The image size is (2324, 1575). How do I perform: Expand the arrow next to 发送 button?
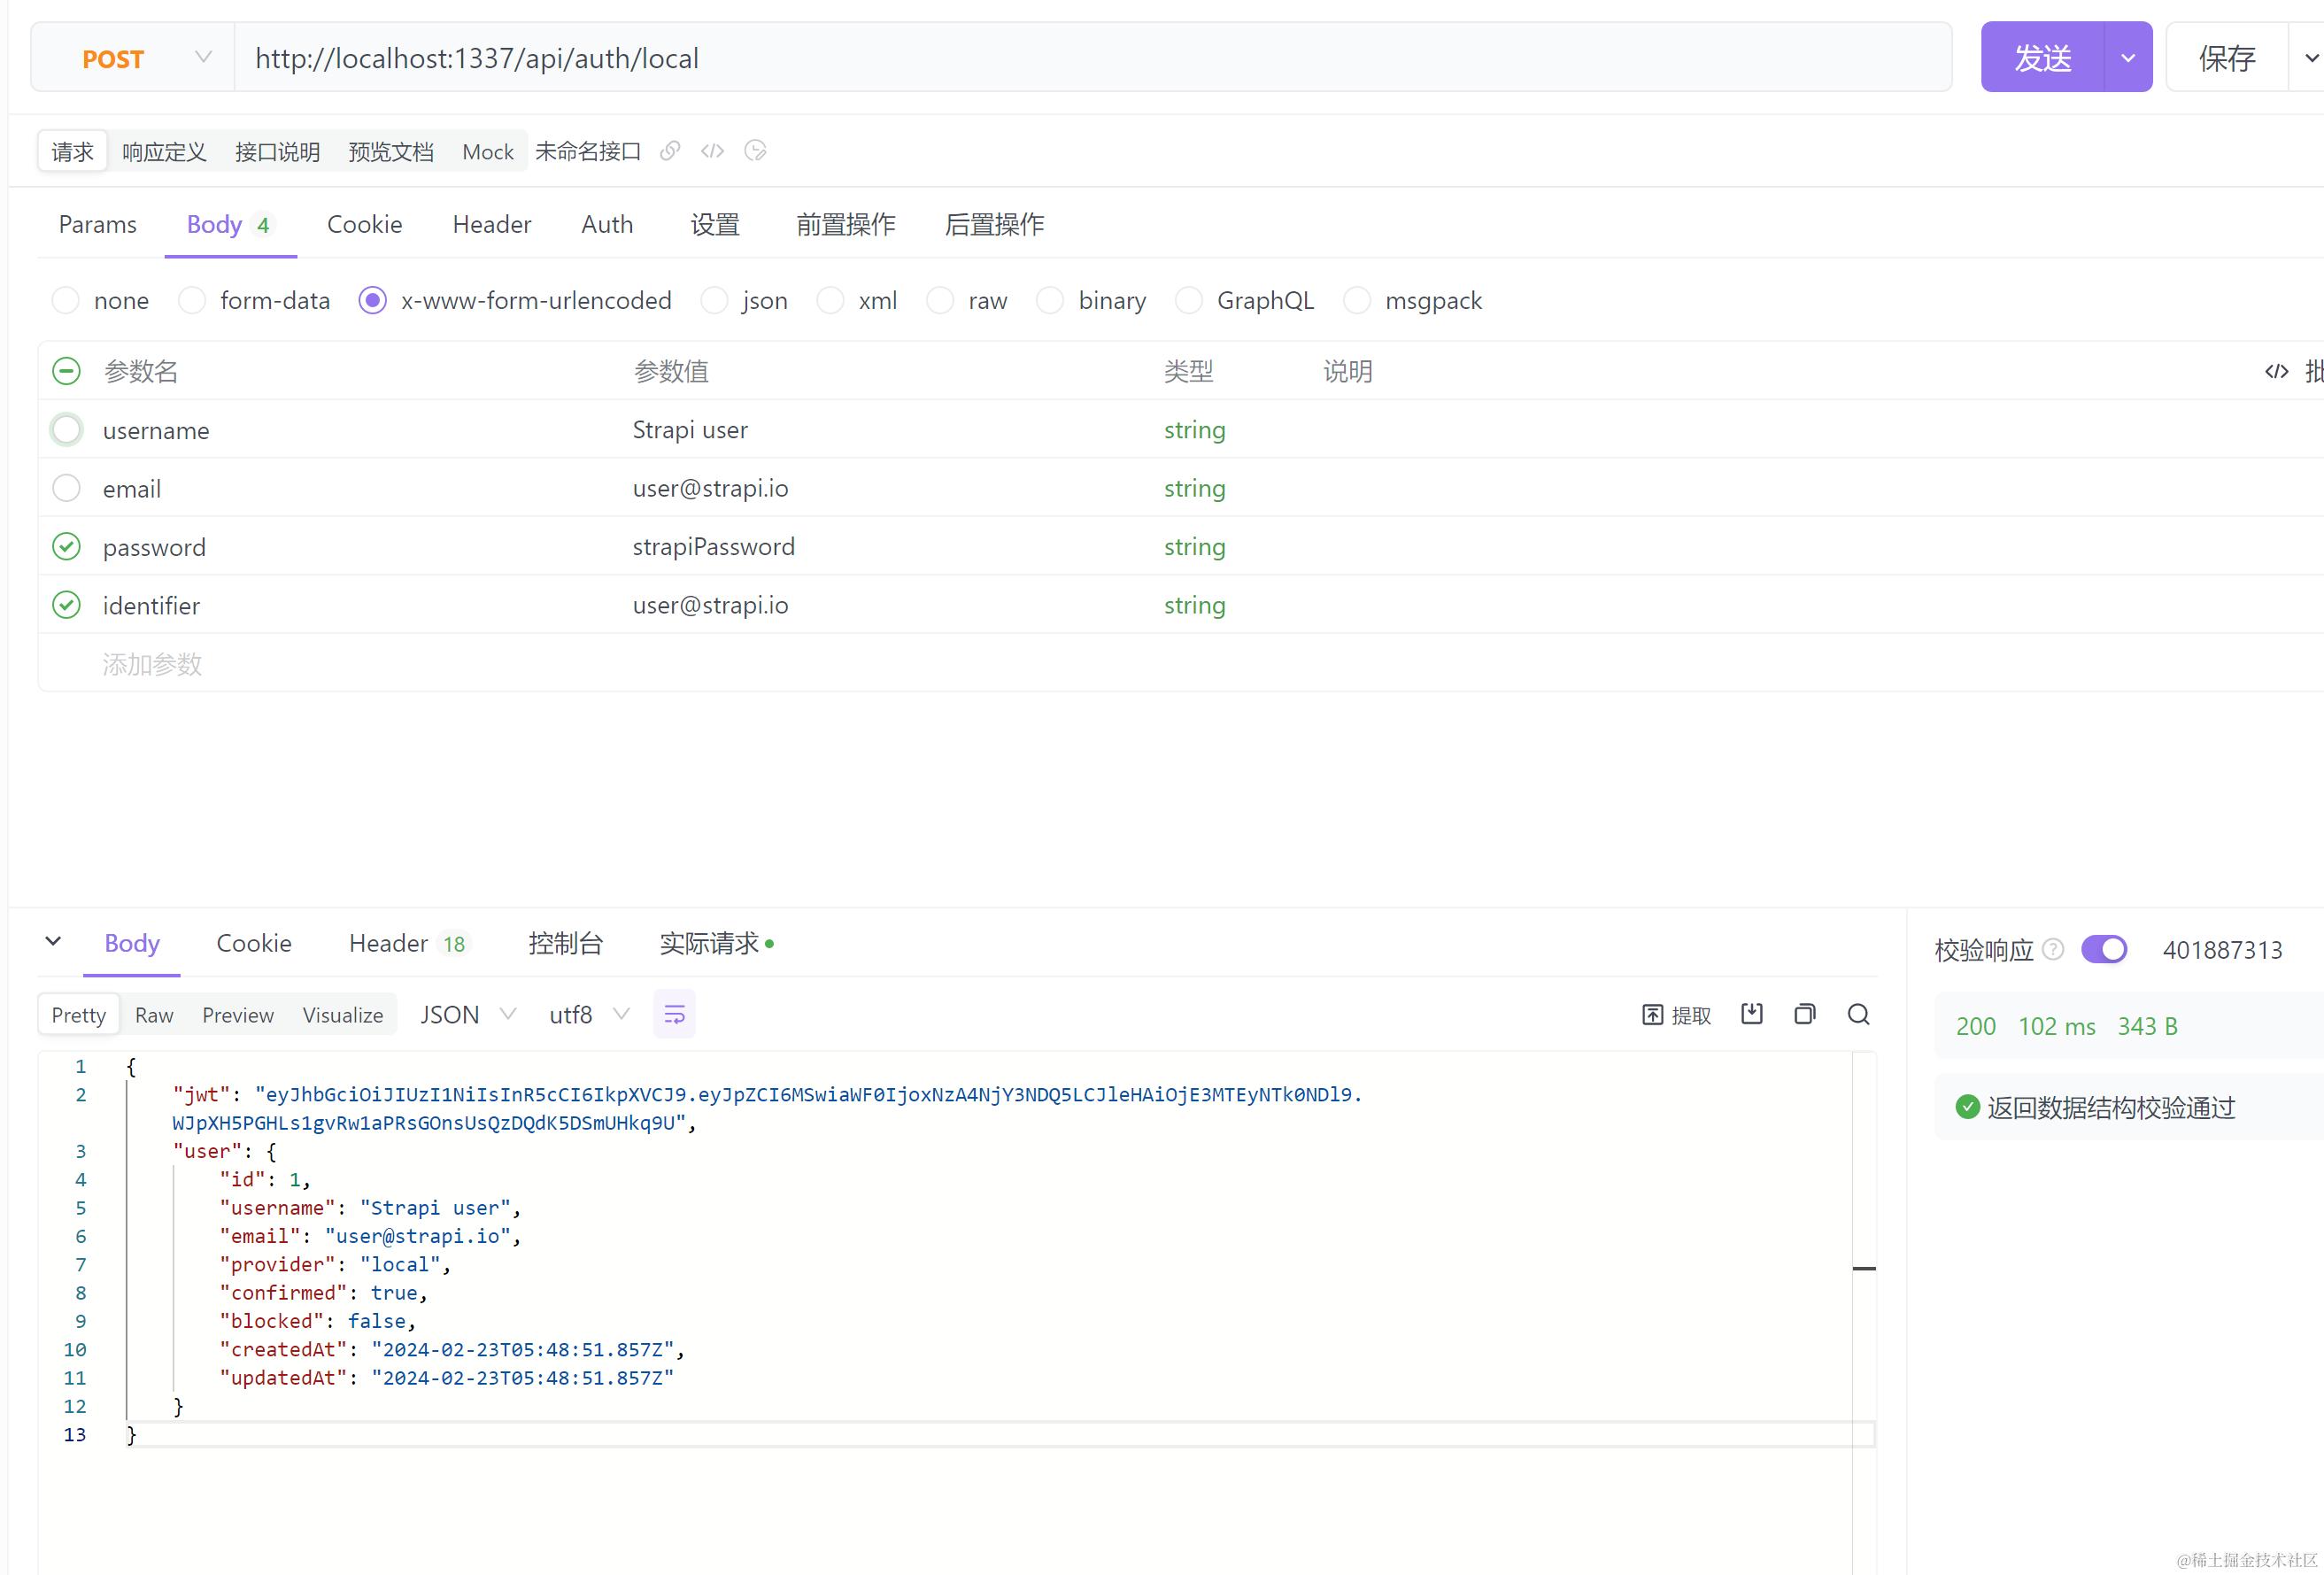coord(2128,58)
